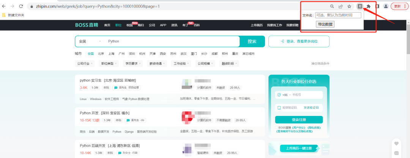The width and height of the screenshot is (410, 158).
Task: Expand the 公司行业 filter
Action: click(85, 63)
